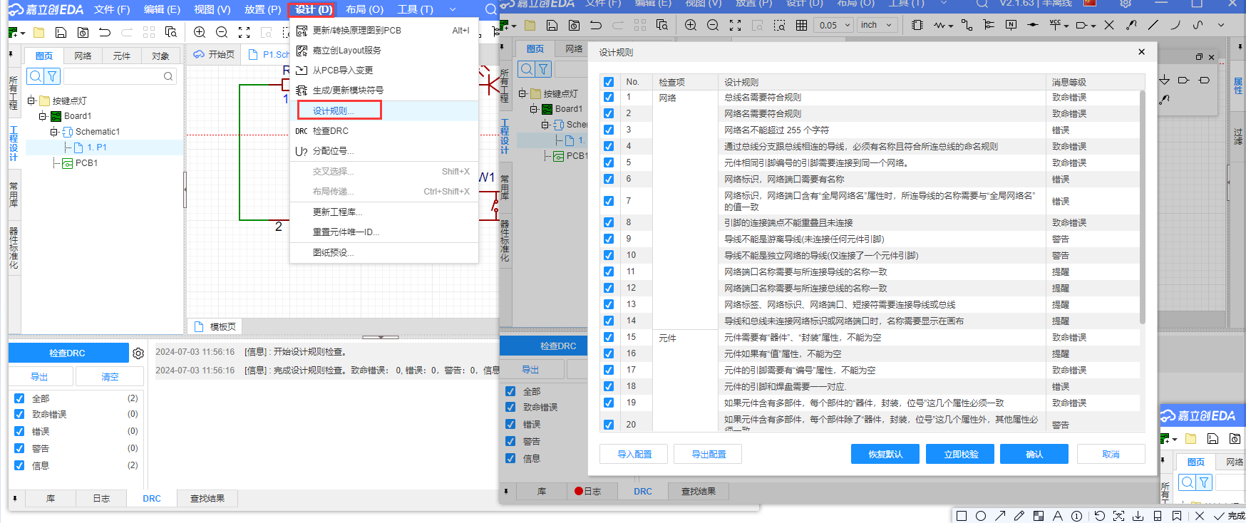Click 清空 button in left DRC panel
This screenshot has width=1246, height=523.
[x=110, y=377]
